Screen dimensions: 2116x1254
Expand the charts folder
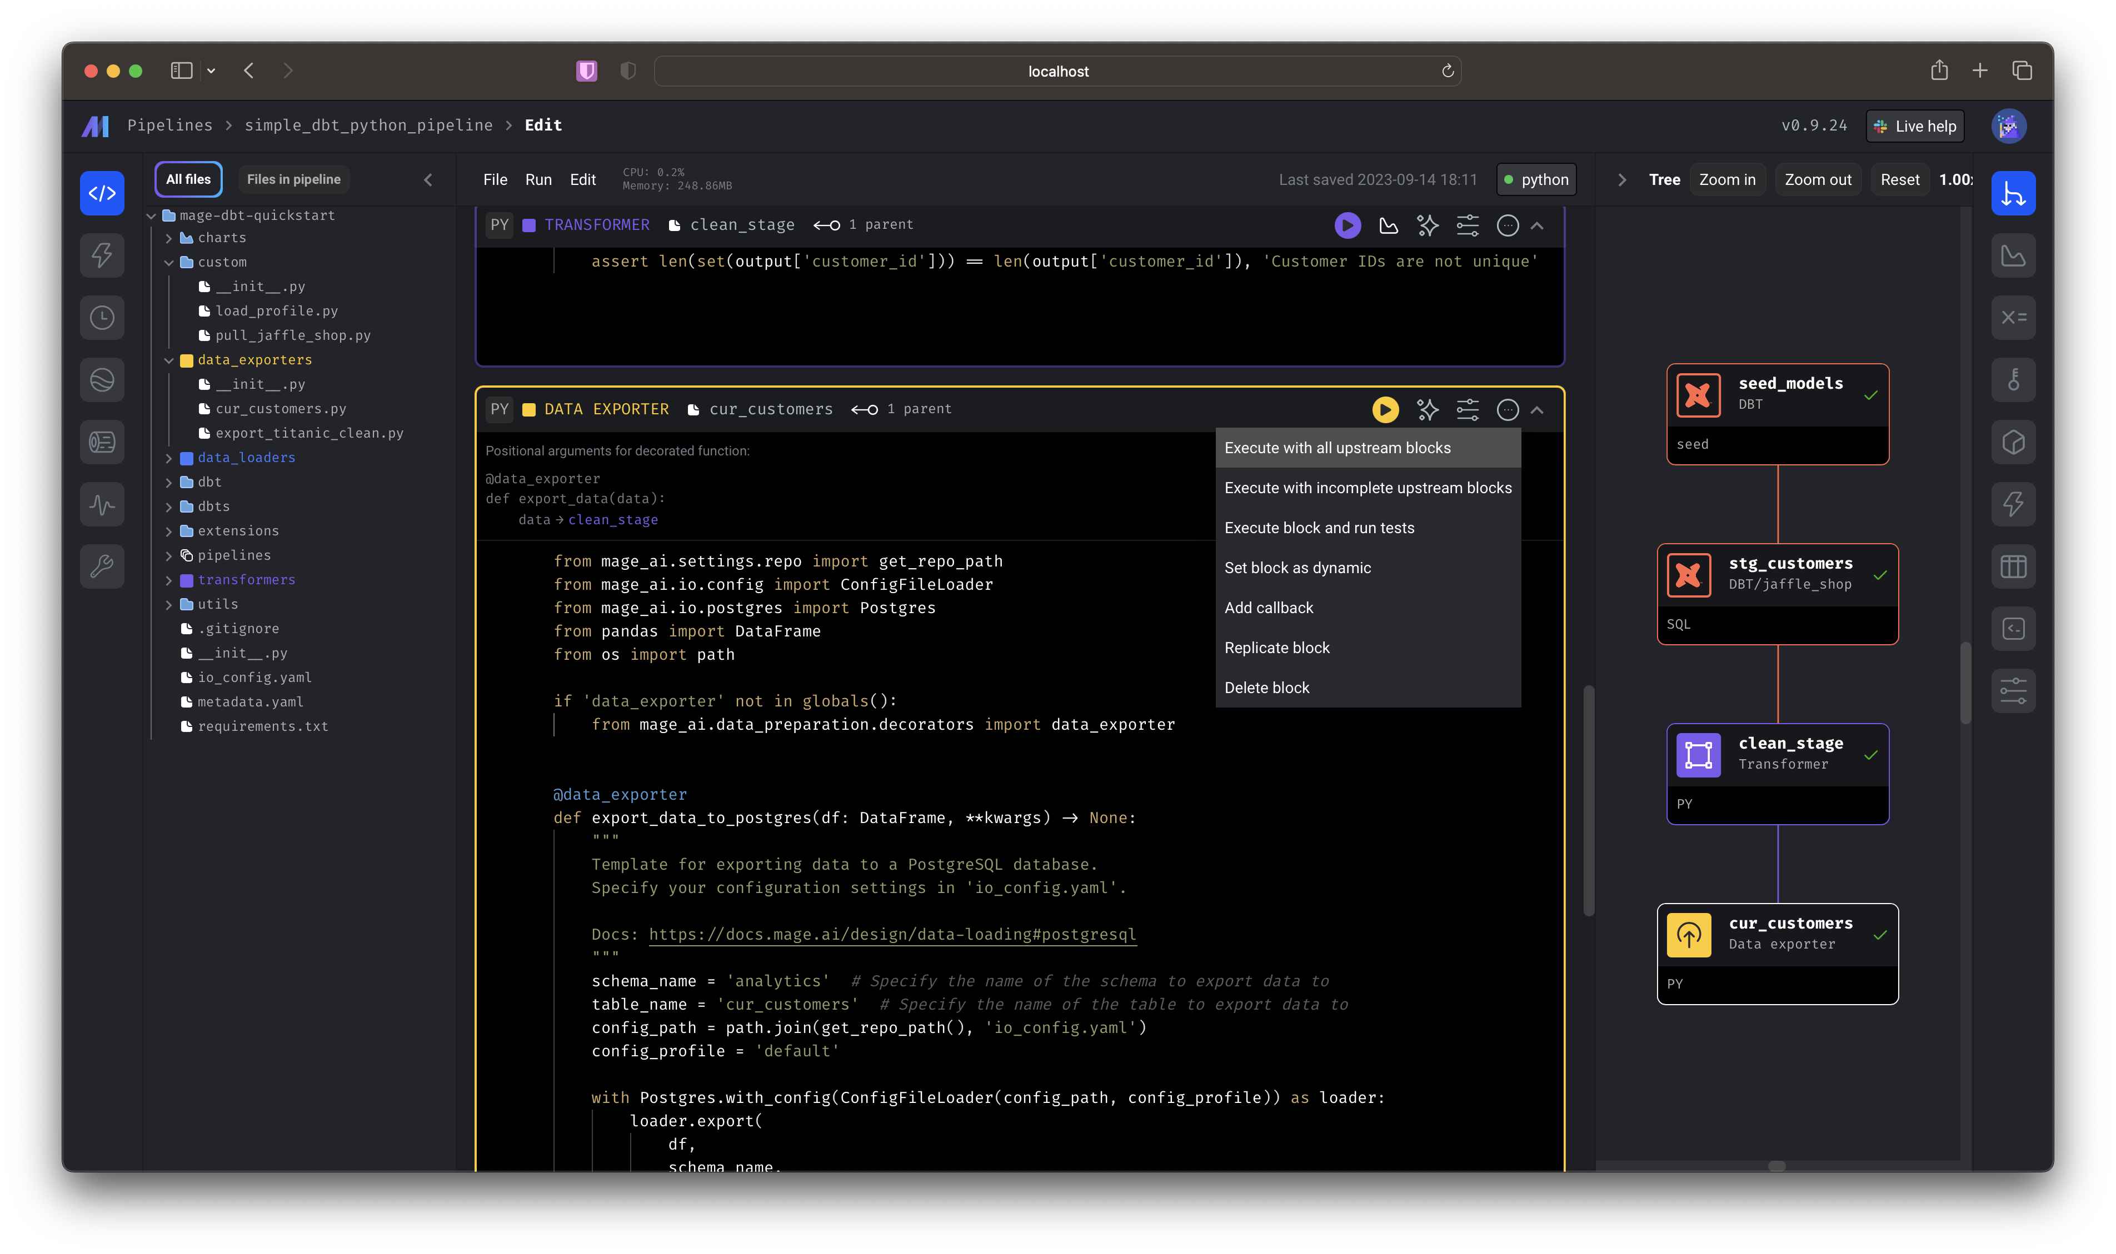click(168, 238)
